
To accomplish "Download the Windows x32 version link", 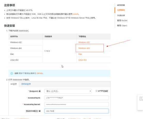I will click(84, 42).
